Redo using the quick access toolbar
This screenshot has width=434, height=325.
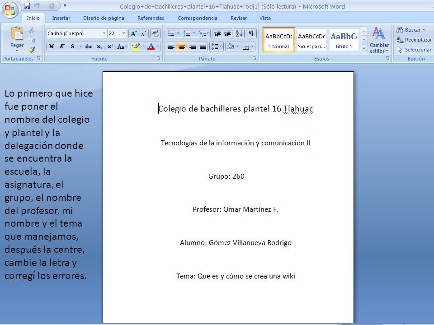click(x=52, y=6)
